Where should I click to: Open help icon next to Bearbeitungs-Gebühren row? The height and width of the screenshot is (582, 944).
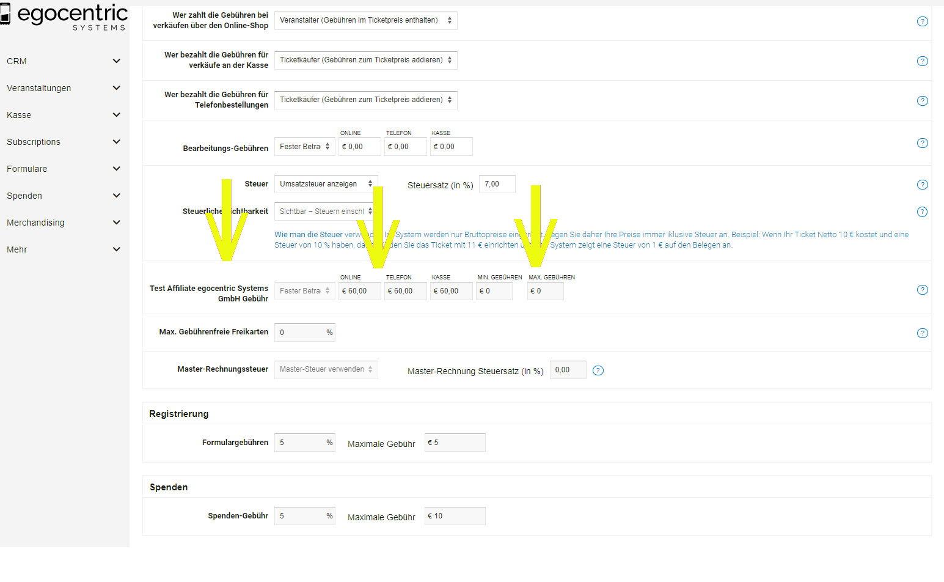point(923,143)
